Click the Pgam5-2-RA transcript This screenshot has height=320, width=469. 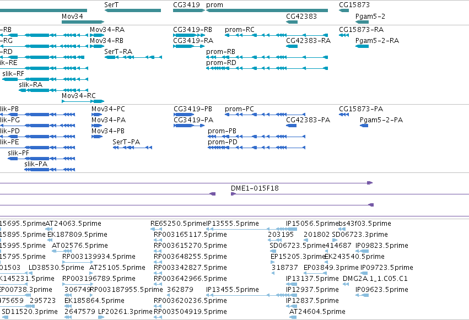(x=362, y=46)
